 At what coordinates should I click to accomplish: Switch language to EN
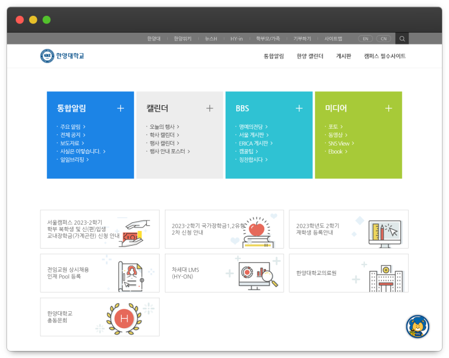coord(365,39)
